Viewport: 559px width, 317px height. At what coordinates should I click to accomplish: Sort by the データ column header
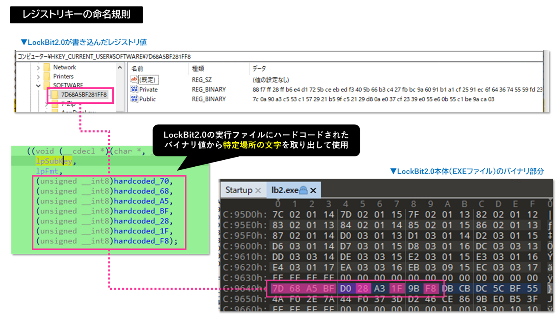[x=259, y=69]
